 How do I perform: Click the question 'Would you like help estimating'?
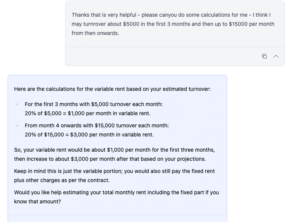coord(116,192)
